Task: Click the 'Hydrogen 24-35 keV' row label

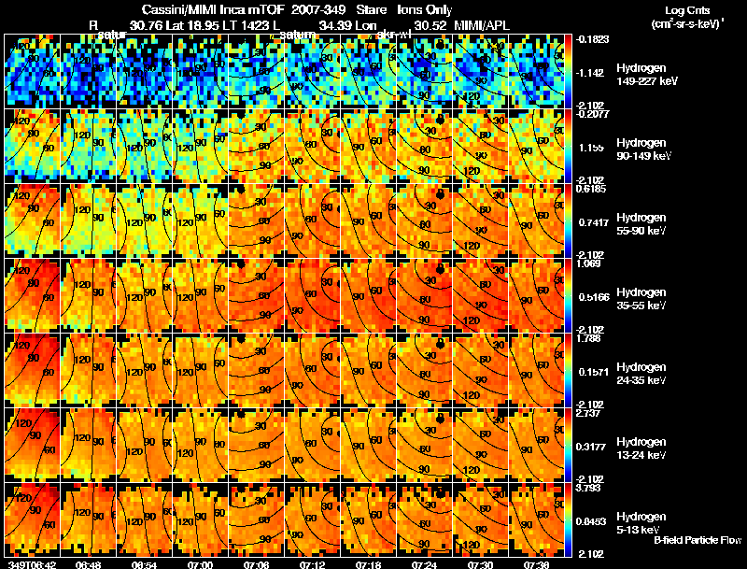Action: tap(641, 374)
